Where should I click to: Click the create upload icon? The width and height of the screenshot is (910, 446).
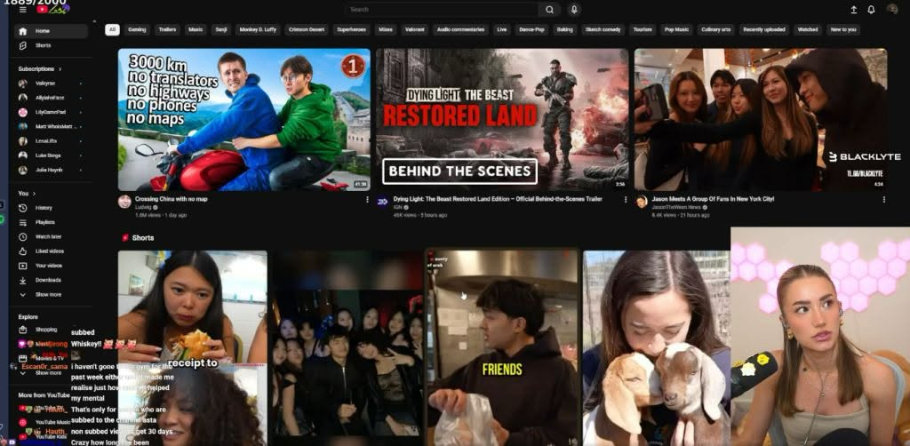coord(854,10)
